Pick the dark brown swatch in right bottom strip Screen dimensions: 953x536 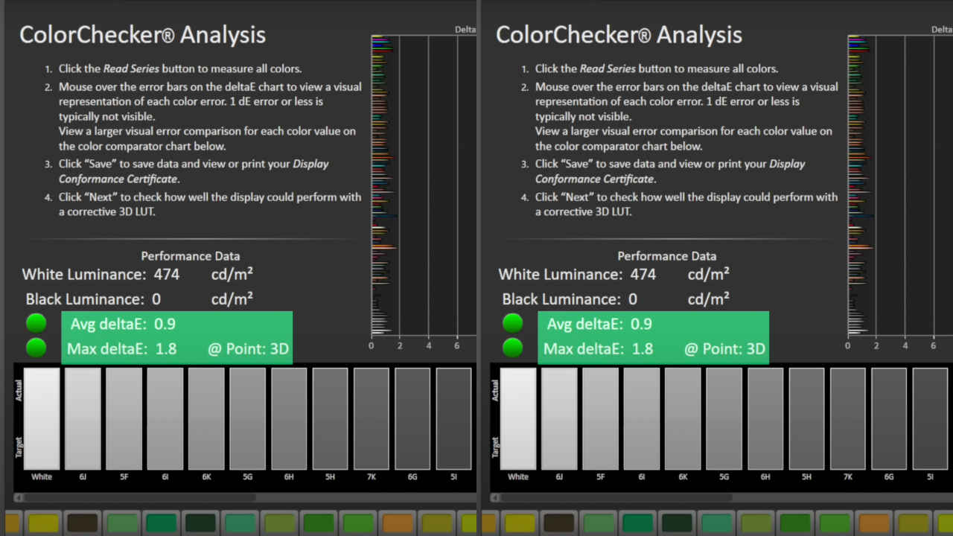[x=558, y=523]
